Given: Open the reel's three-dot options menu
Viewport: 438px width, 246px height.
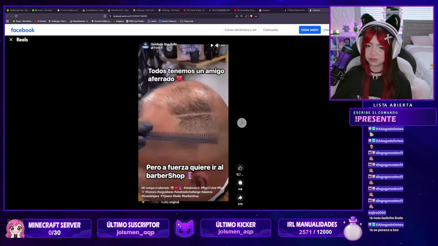Looking at the screenshot, I should [x=223, y=45].
